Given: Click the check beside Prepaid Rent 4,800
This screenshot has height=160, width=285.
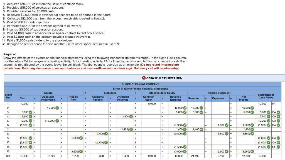Looking at the screenshot, I should [81, 138].
